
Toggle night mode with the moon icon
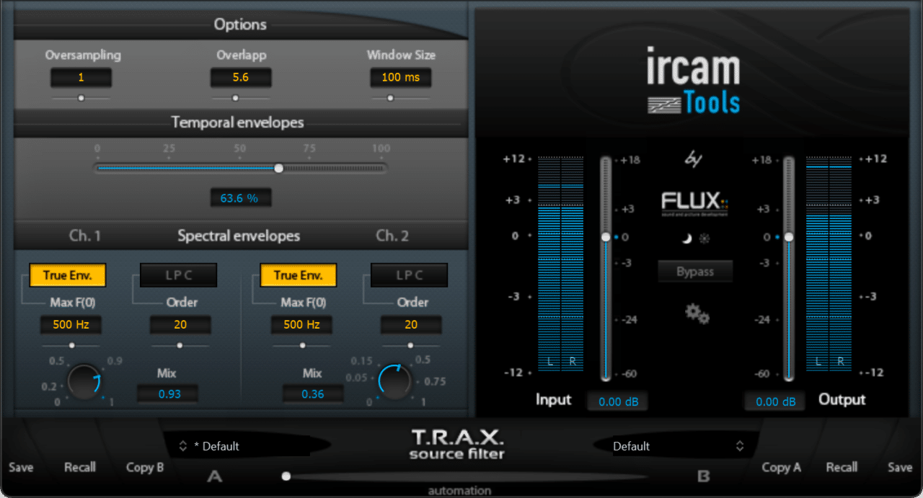point(687,239)
